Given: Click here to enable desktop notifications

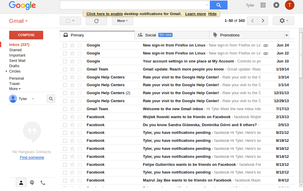Looking at the screenshot, I should (x=104, y=14).
